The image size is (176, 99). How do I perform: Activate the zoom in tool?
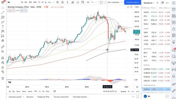(x=3, y=51)
